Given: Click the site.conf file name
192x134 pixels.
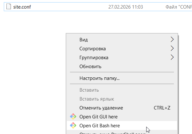Looking at the screenshot, I should 22,7.
